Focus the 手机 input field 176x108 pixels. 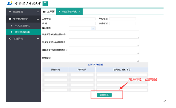(82, 24)
